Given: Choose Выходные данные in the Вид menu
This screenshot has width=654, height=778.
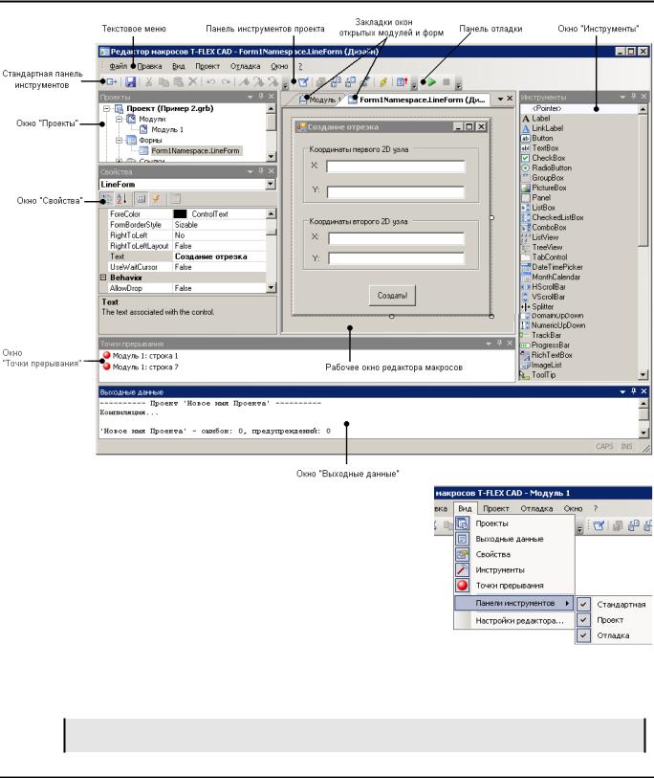Looking at the screenshot, I should pos(514,539).
